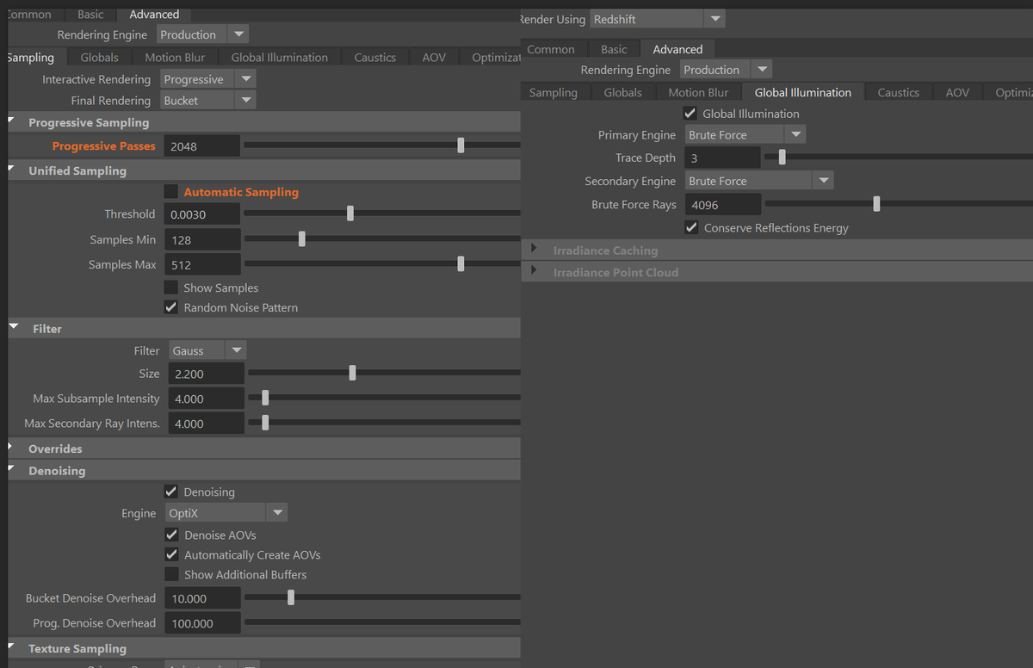Screen dimensions: 1033x668
Task: Enable Show Additional Buffers
Action: coord(171,574)
